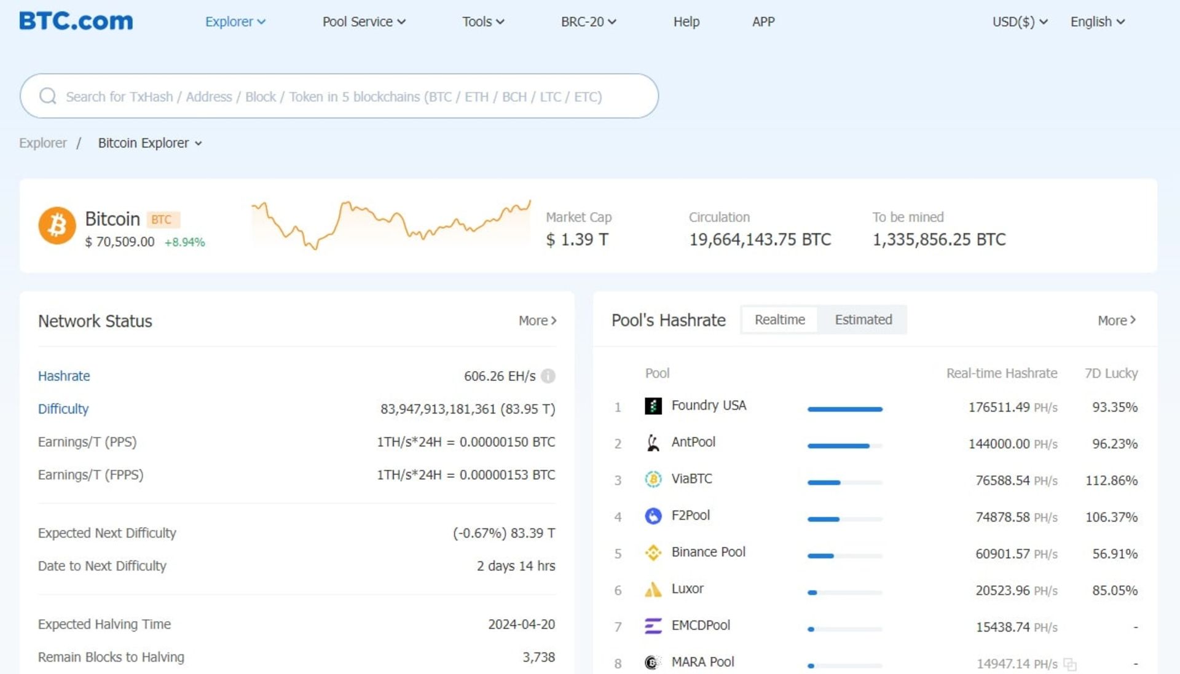Screen dimensions: 1180x674
Task: Click the AntPool logo icon
Action: 653,442
